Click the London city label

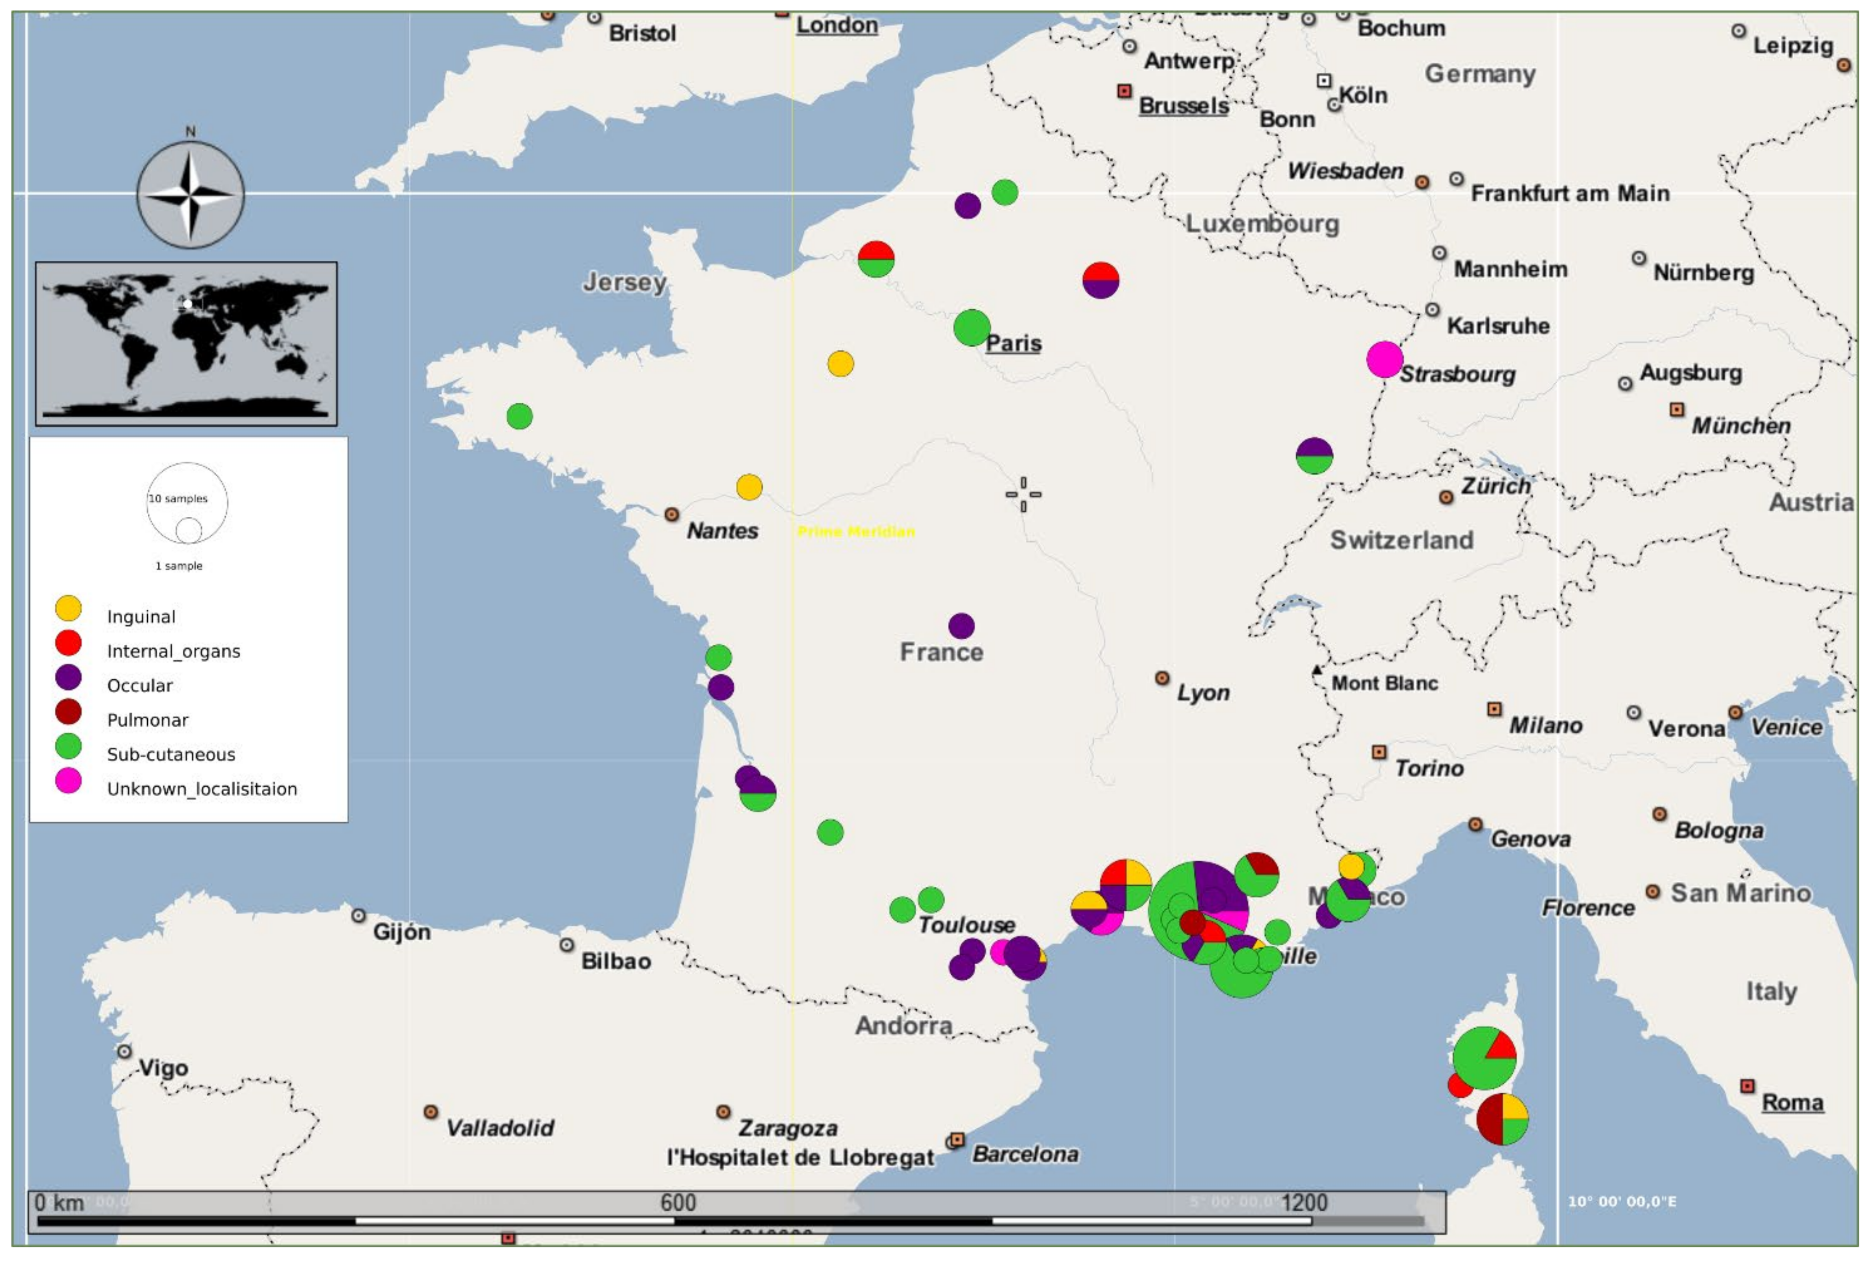(x=836, y=25)
